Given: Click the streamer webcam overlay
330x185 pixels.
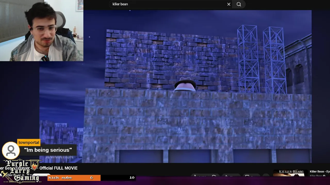Looking at the screenshot, I should pyautogui.click(x=42, y=31).
